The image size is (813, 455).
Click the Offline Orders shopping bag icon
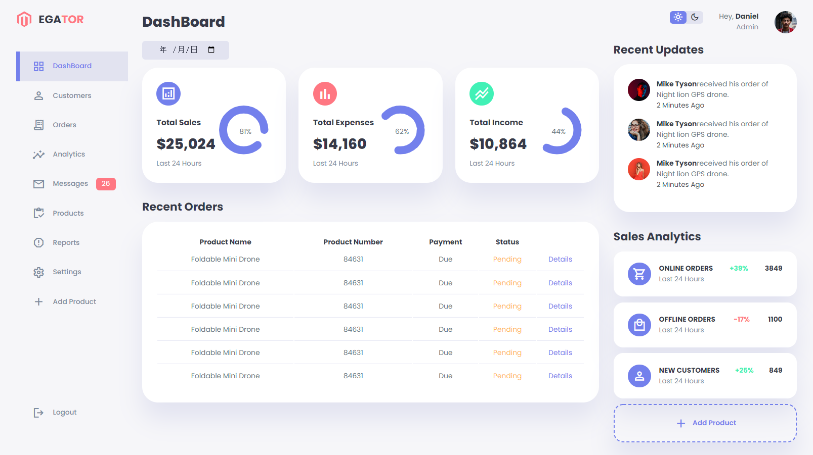coord(639,325)
